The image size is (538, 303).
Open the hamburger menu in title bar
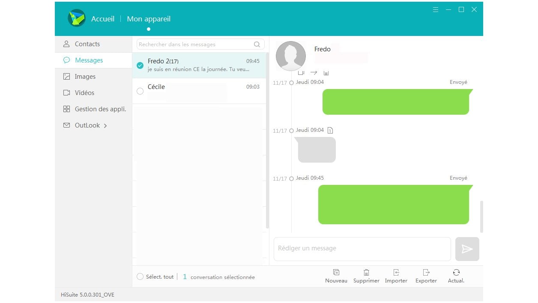tap(436, 9)
